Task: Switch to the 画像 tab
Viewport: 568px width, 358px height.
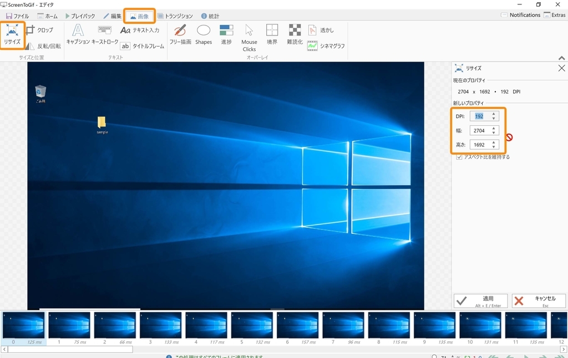Action: pos(139,16)
